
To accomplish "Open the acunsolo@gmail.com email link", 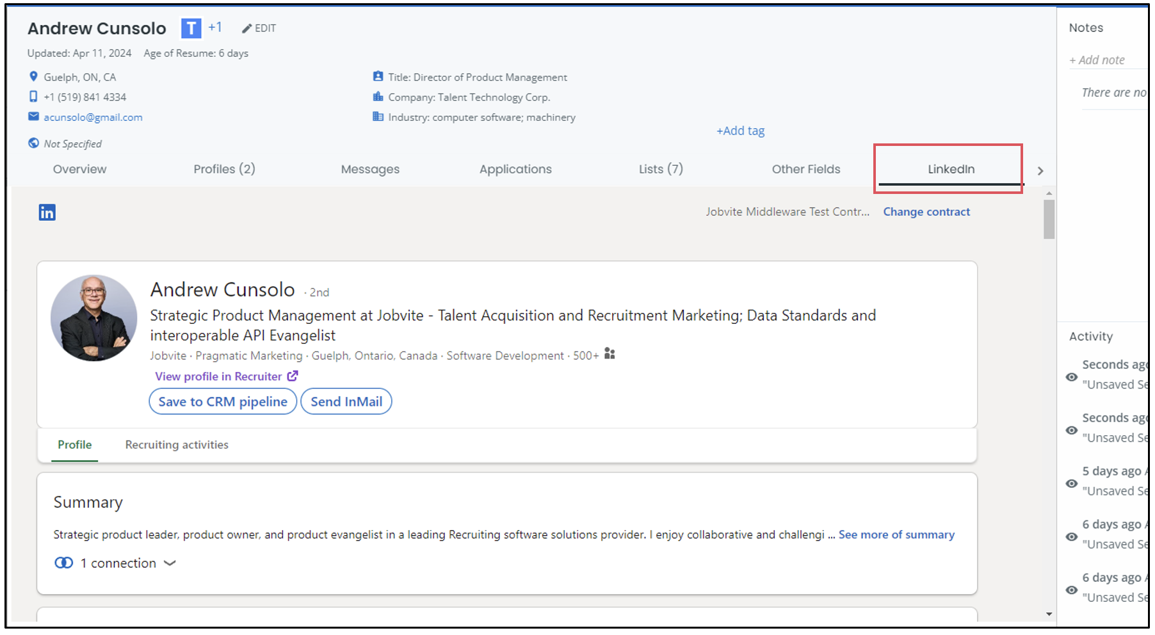I will tap(93, 117).
